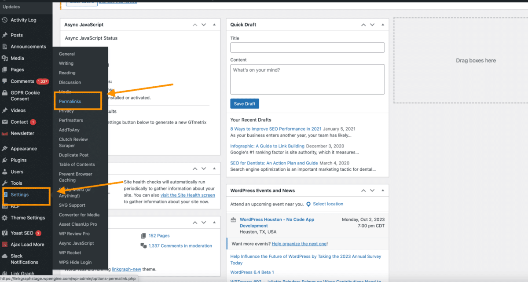Collapse the Quick Draft widget
This screenshot has width=528, height=282.
pyautogui.click(x=383, y=25)
